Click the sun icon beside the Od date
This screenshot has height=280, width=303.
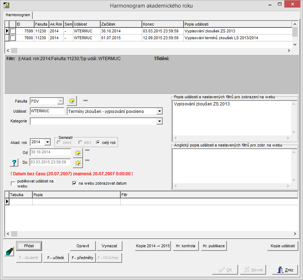77,153
